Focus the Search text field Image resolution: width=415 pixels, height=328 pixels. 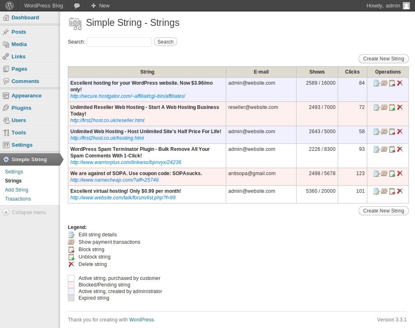[x=119, y=42]
